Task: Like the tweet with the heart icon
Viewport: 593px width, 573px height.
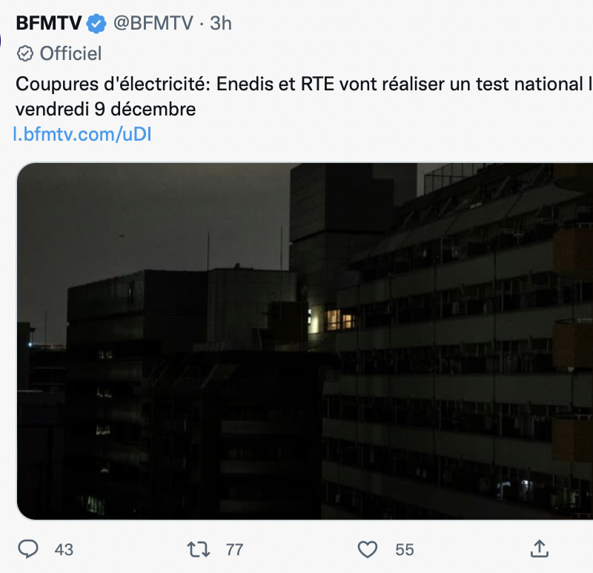Action: tap(368, 549)
